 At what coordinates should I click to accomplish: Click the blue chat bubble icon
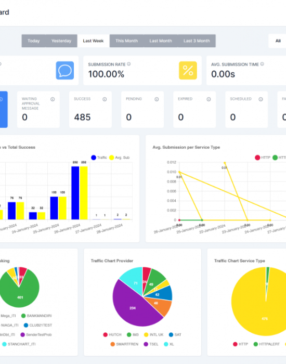click(65, 70)
